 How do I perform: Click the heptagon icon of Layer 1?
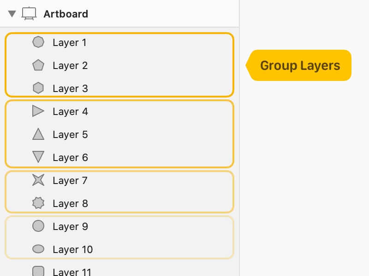coord(38,42)
